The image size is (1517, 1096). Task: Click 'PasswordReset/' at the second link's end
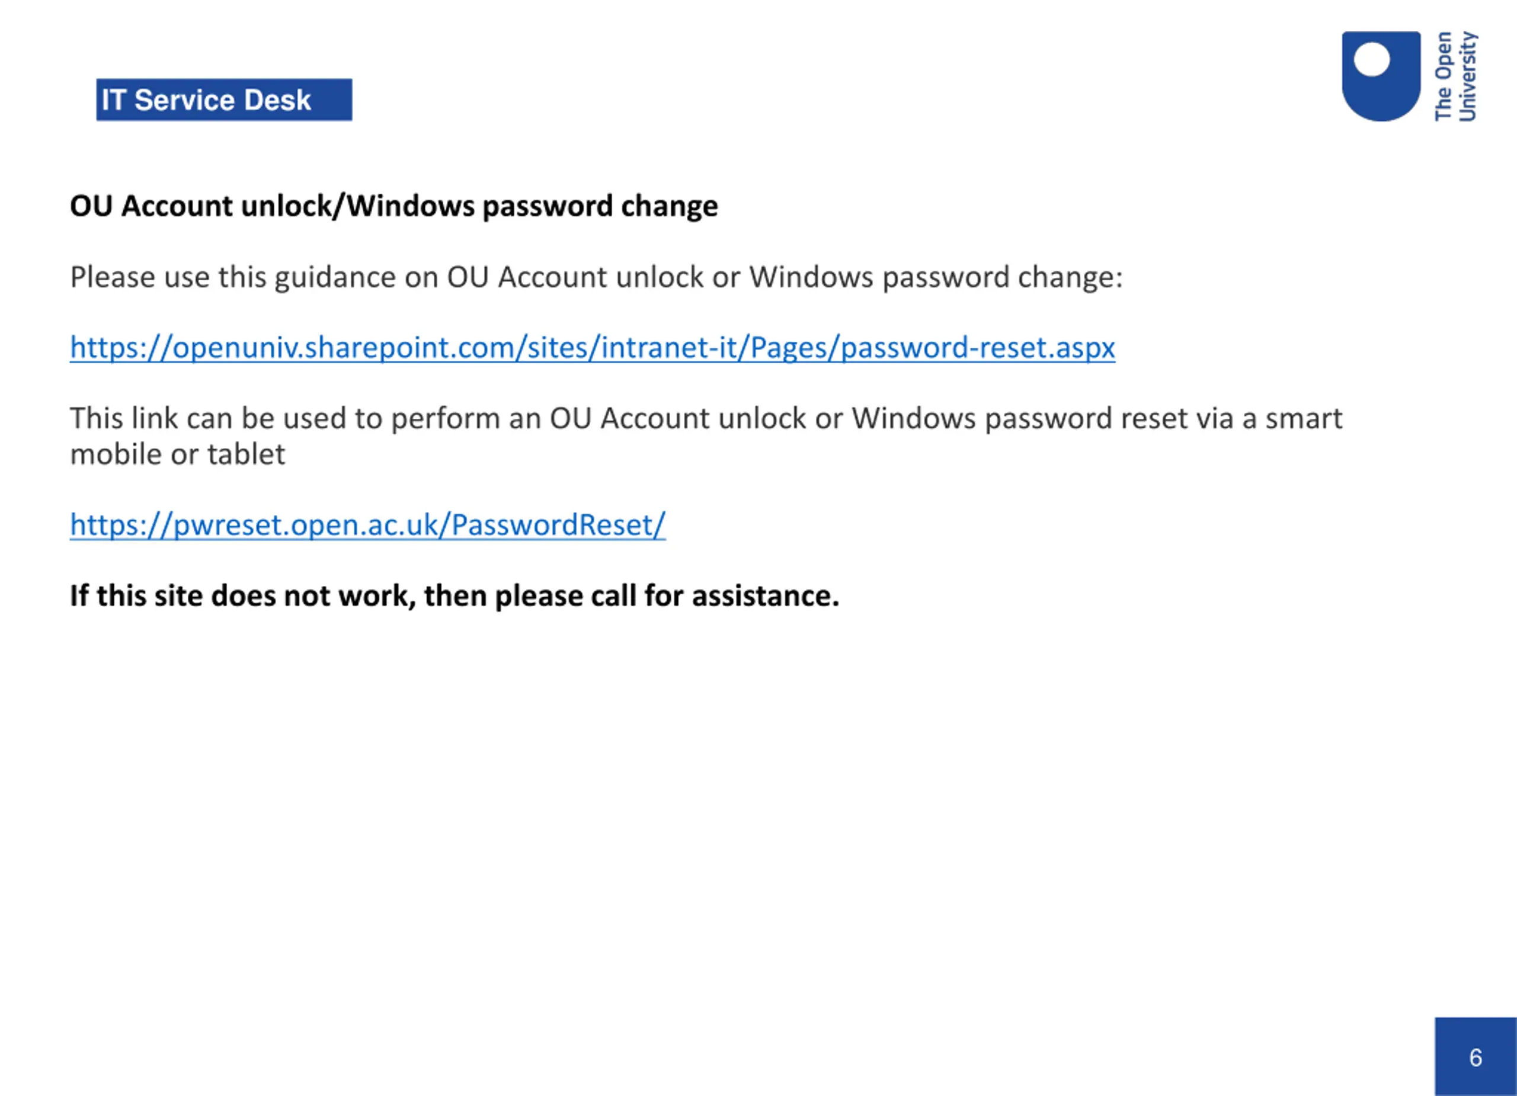(x=559, y=525)
